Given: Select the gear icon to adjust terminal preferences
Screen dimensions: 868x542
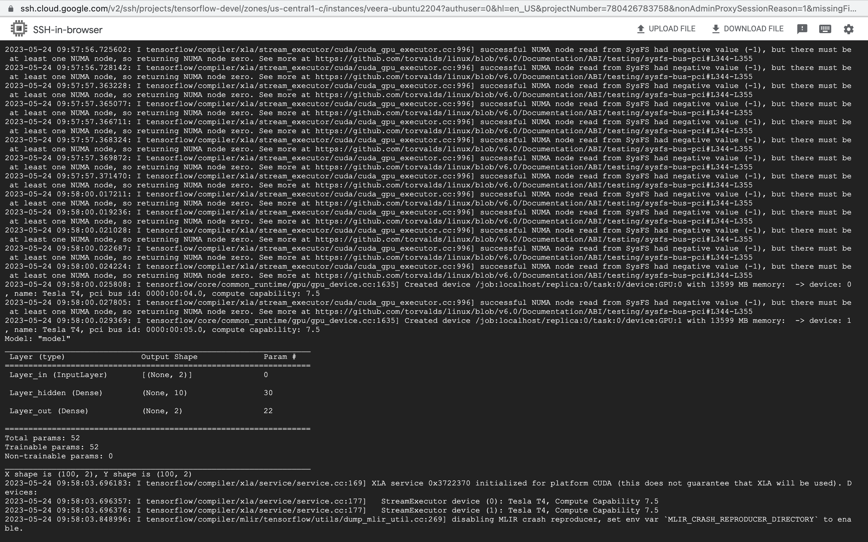Looking at the screenshot, I should [x=849, y=29].
